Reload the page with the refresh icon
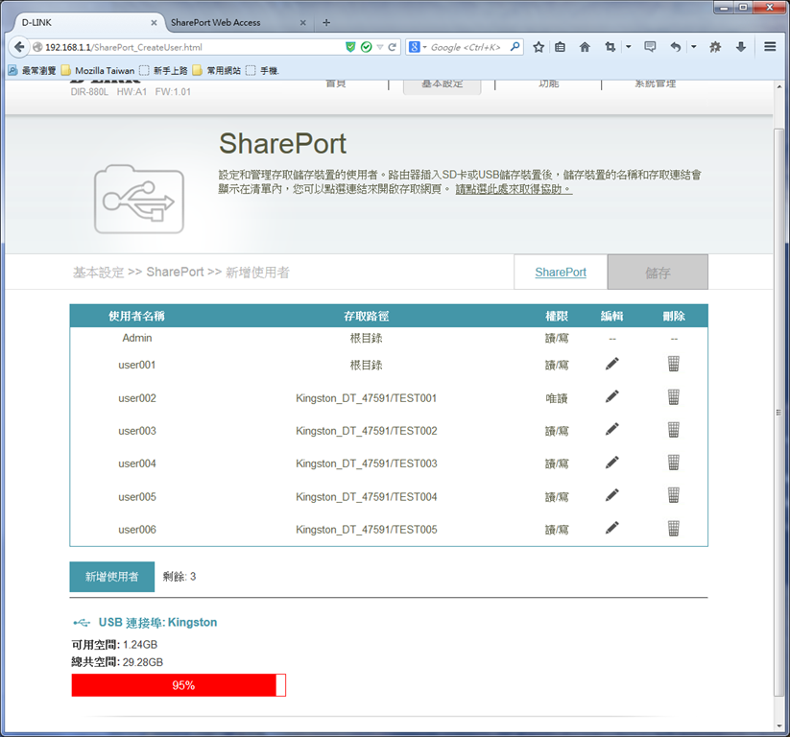Screen dimensions: 790x737 click(x=392, y=47)
